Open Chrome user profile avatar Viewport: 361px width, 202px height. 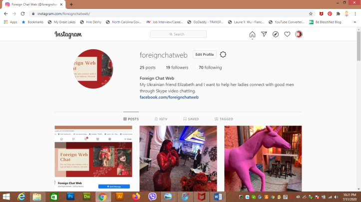(347, 14)
